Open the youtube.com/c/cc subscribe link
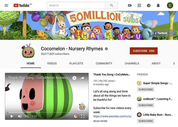Viewport: 178px width, 127px height. [x=112, y=116]
